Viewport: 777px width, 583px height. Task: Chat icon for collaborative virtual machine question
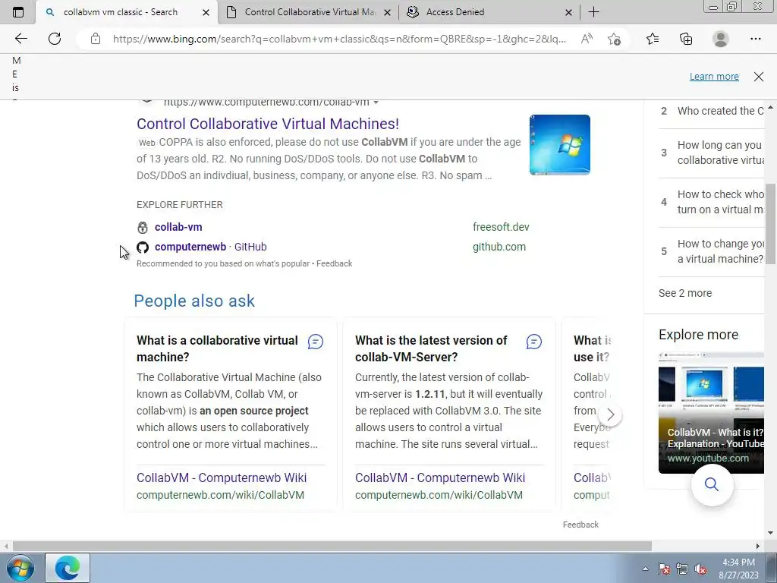click(315, 342)
